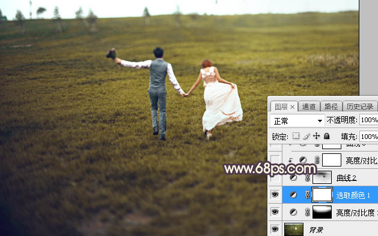Hide the 选取颜色 1 layer
The height and width of the screenshot is (236, 378).
tap(275, 195)
